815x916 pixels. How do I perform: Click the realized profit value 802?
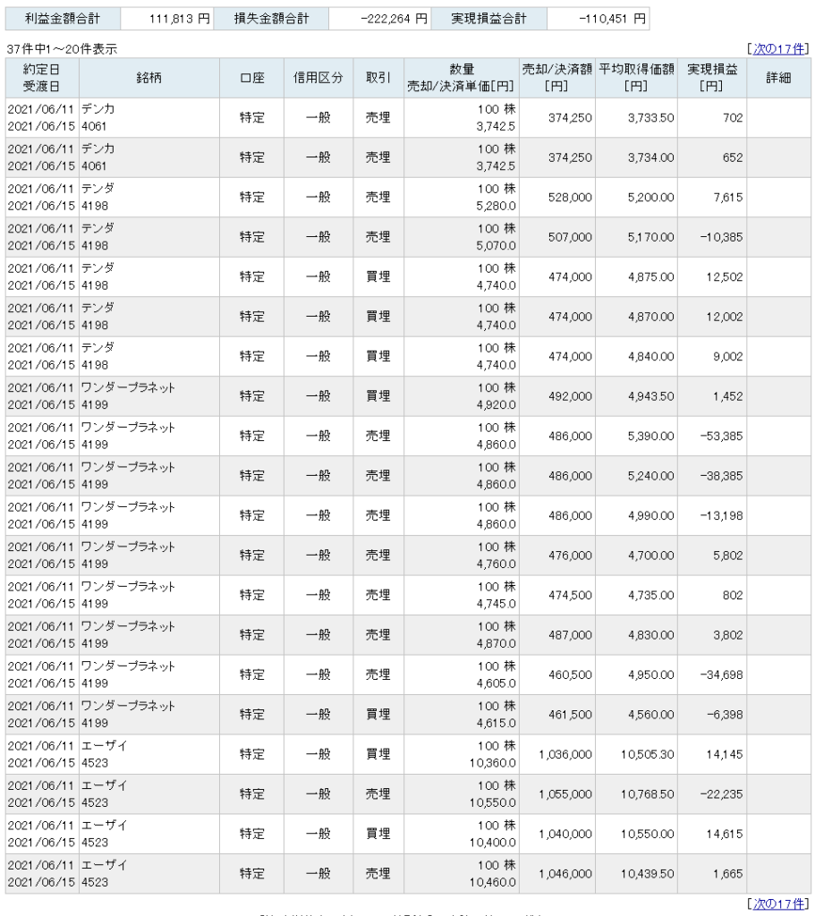pyautogui.click(x=733, y=595)
